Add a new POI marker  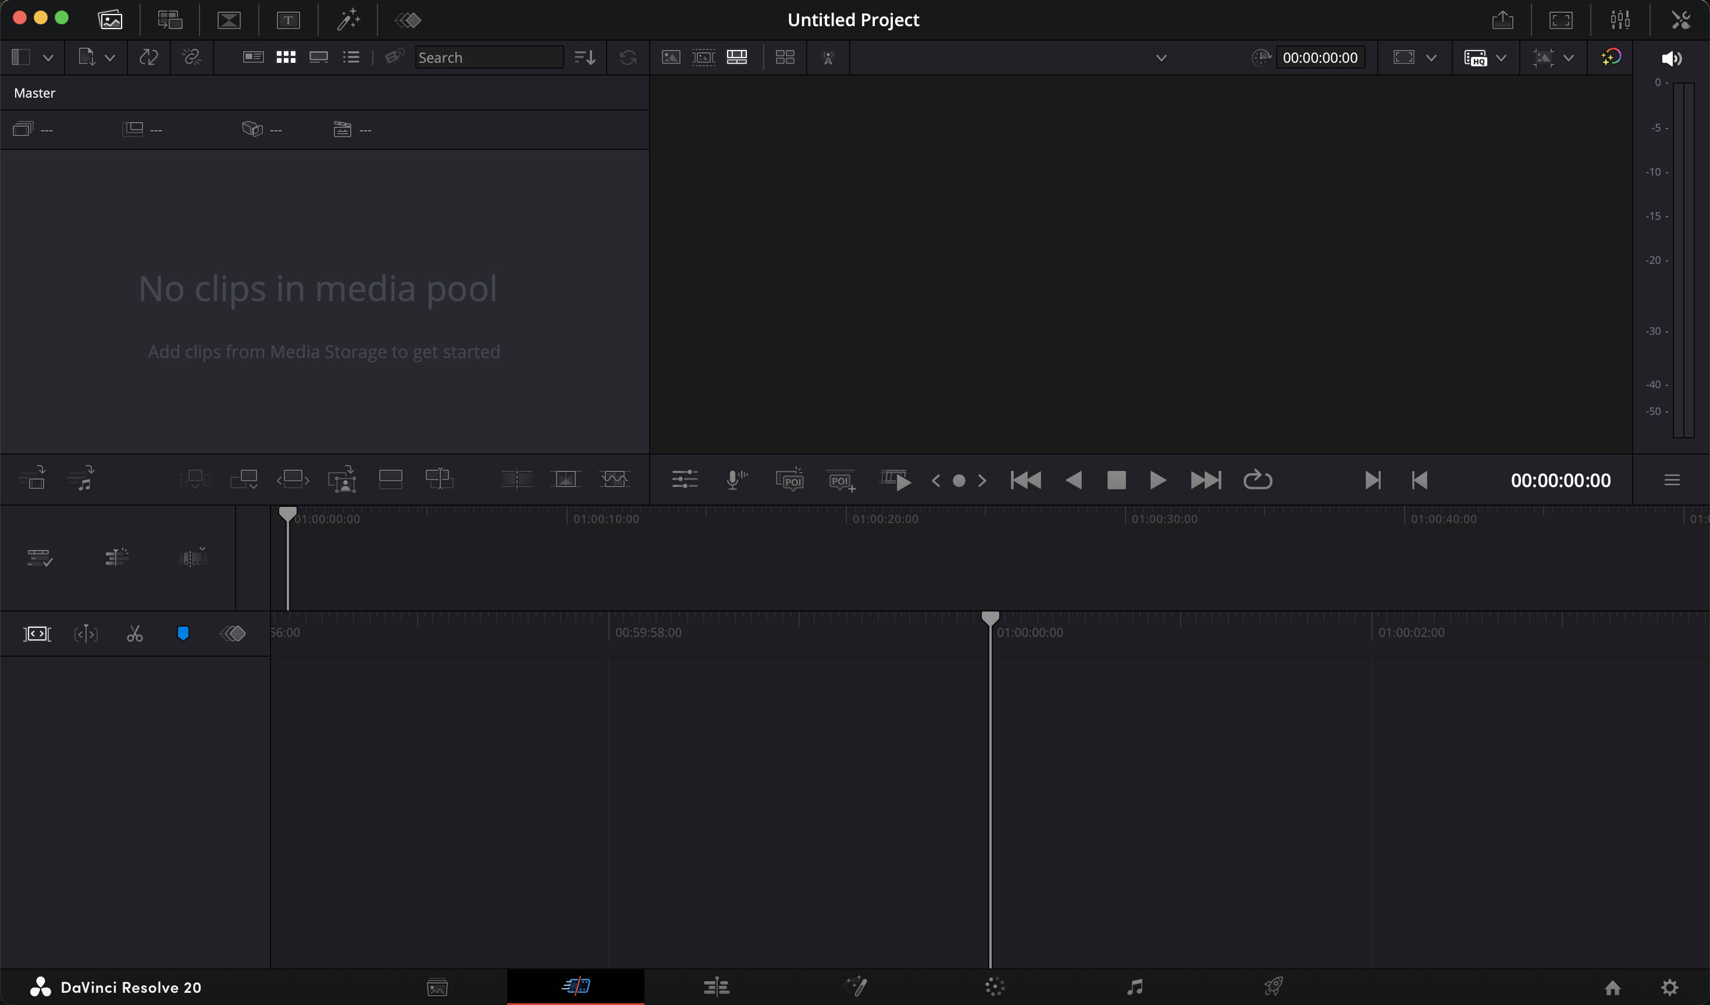841,480
